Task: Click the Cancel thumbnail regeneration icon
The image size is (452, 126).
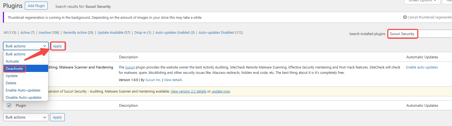Action: tap(405, 17)
